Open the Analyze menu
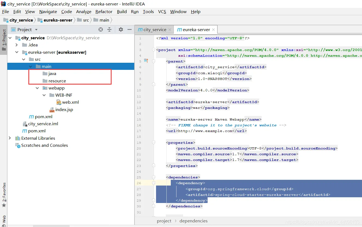Viewport: 362px width, 227px height. [84, 11]
